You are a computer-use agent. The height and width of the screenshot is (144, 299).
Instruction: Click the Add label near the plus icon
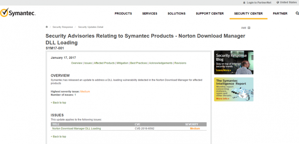(244, 28)
